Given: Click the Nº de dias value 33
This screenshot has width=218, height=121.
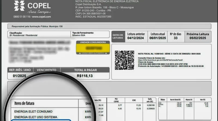Looking at the screenshot, I should pos(176,38).
